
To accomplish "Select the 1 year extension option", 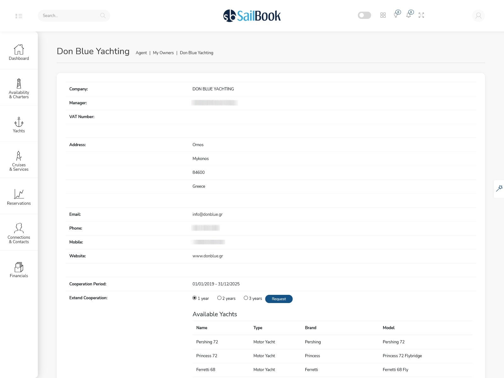I will [195, 298].
